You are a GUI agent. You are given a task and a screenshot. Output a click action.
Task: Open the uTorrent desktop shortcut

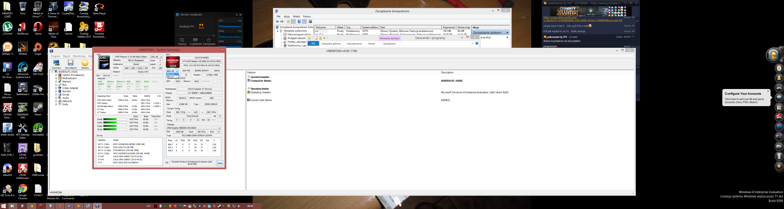[7, 29]
